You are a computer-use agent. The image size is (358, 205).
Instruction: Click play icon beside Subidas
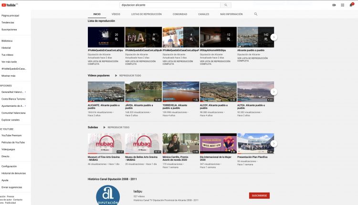tap(105, 127)
